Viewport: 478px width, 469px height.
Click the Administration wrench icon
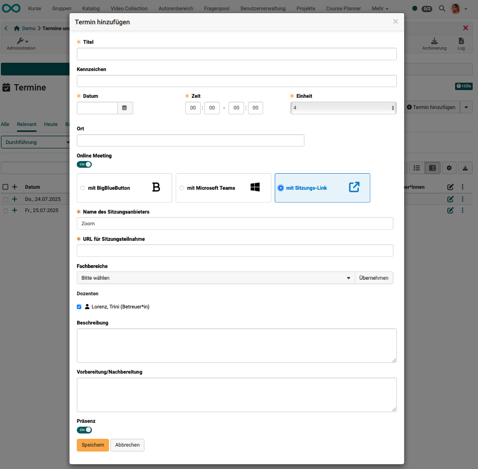[19, 40]
